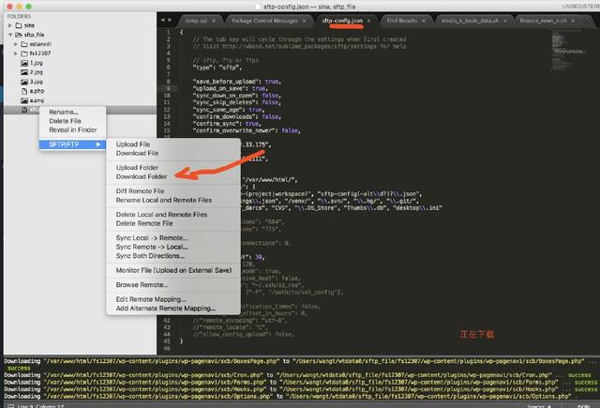
Task: Click the image icon of a.png
Action: pos(24,100)
